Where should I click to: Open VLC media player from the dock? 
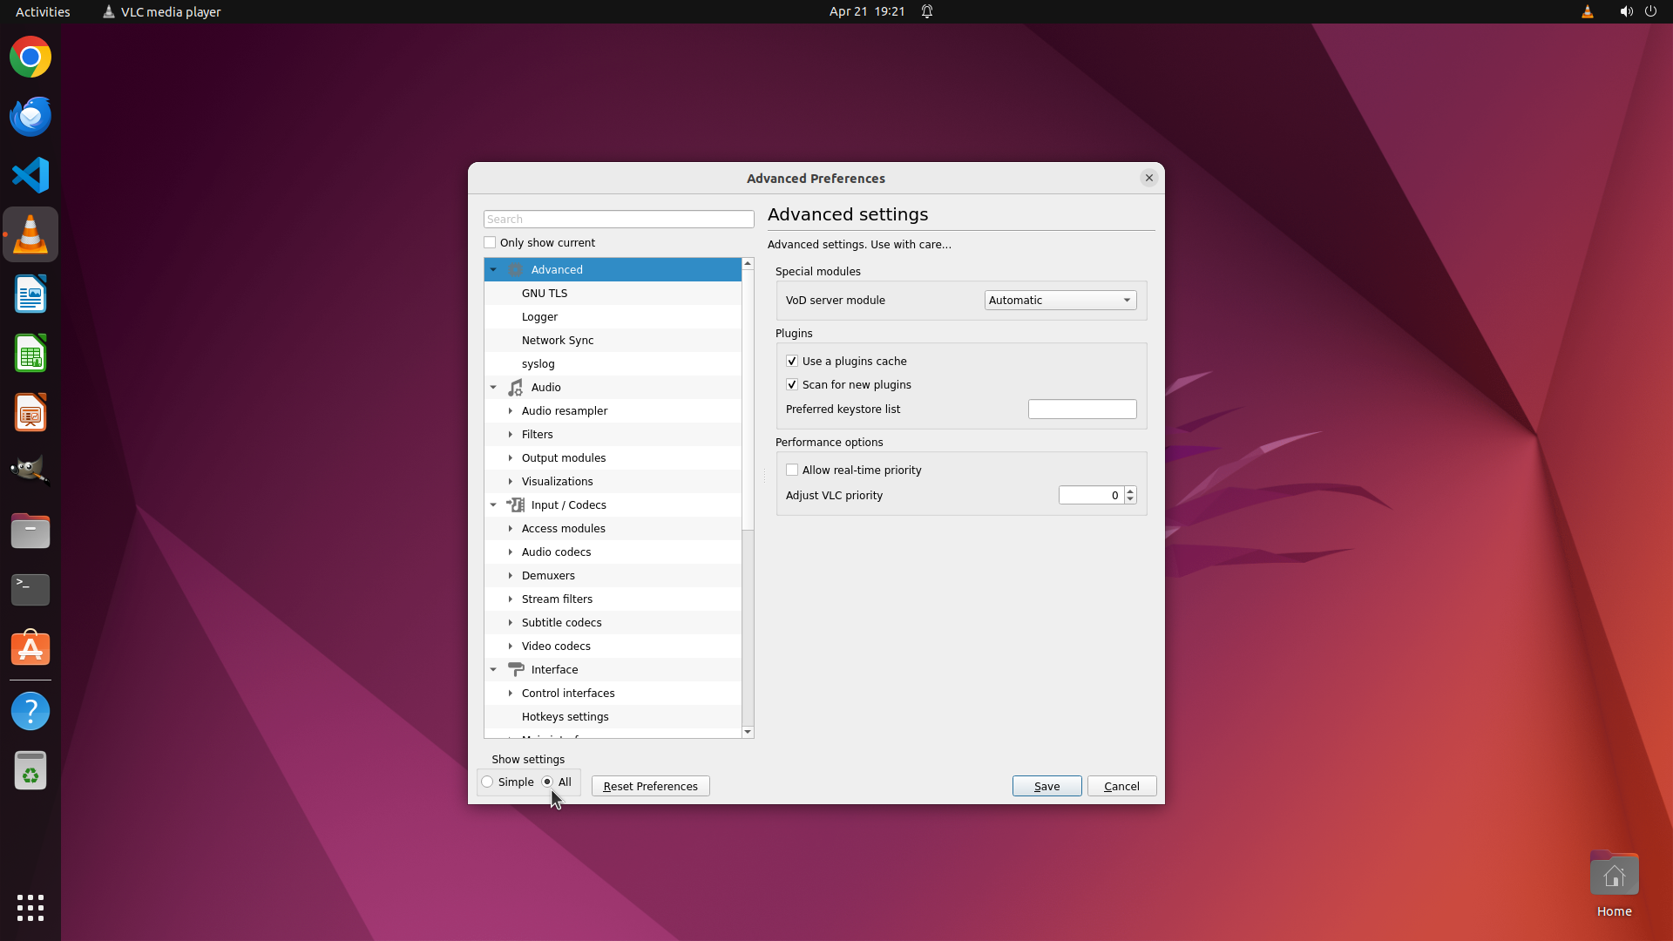tap(30, 234)
